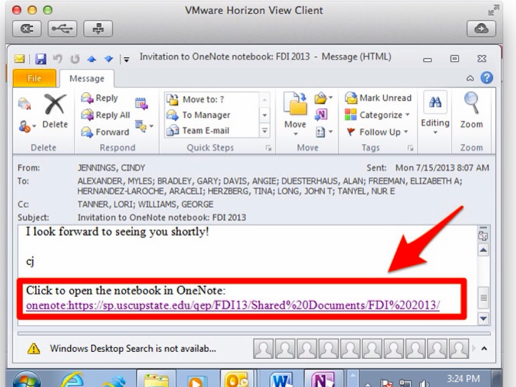This screenshot has width=516, height=387.
Task: Click the Outlook help question mark
Action: pyautogui.click(x=486, y=78)
